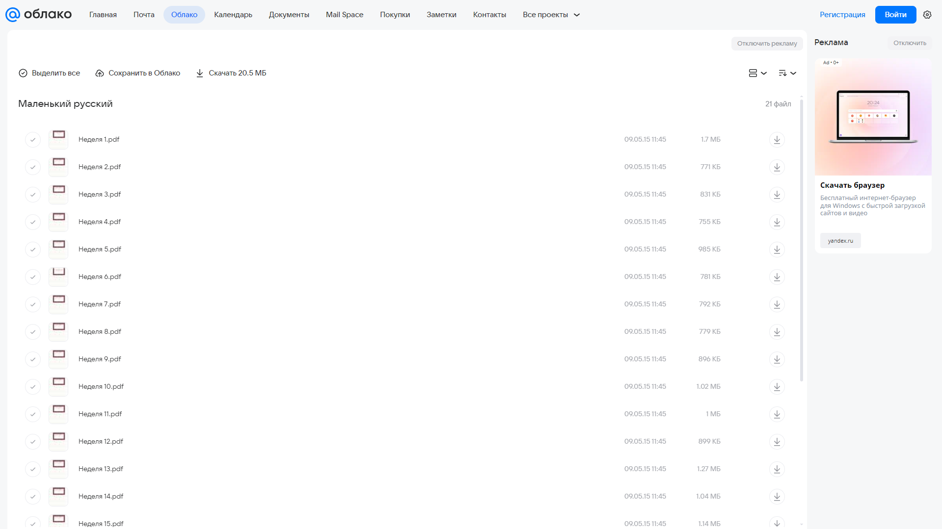Expand the Все проекты menu
Screen dimensions: 942x529
coord(551,15)
